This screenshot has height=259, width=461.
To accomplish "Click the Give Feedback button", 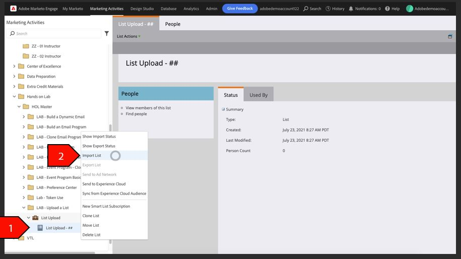I will (x=240, y=9).
